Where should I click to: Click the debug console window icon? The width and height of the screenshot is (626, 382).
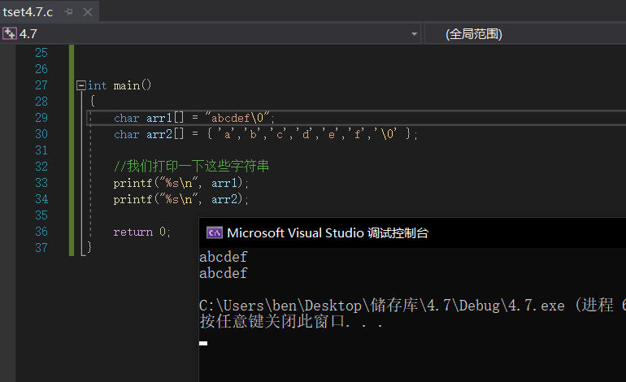point(215,232)
